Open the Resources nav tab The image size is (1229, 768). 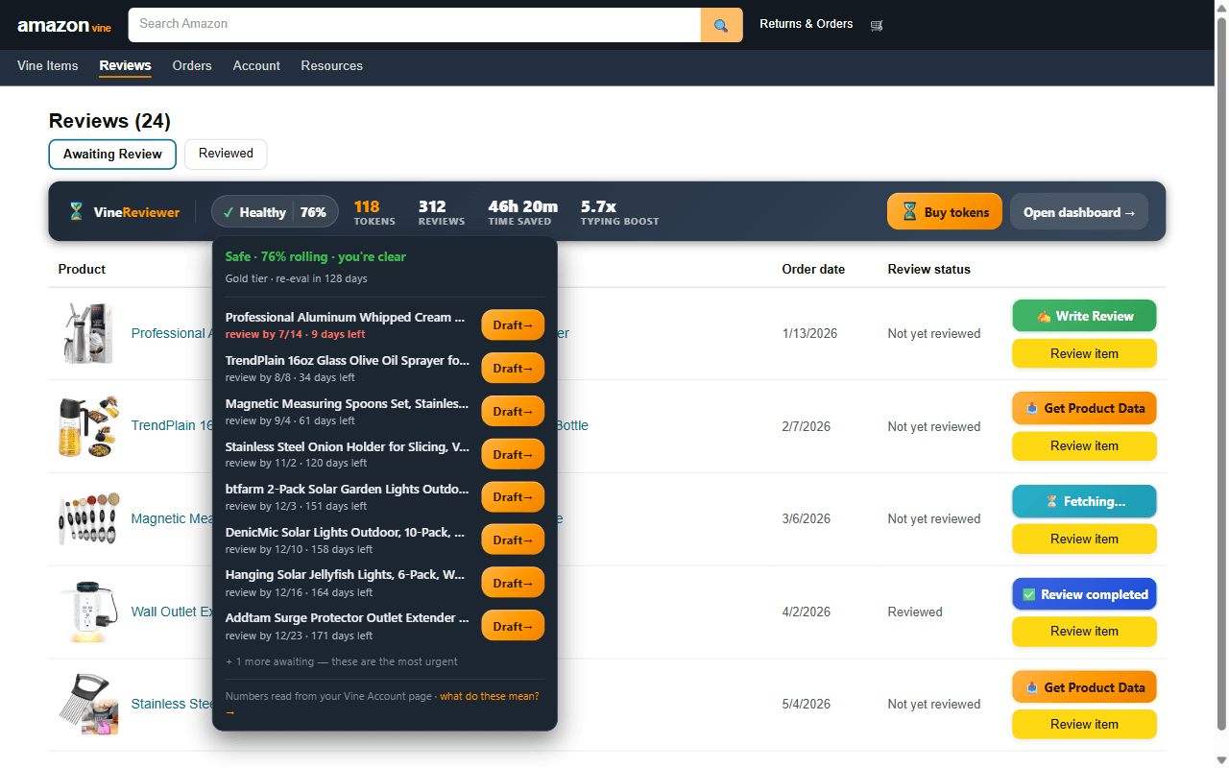point(331,66)
